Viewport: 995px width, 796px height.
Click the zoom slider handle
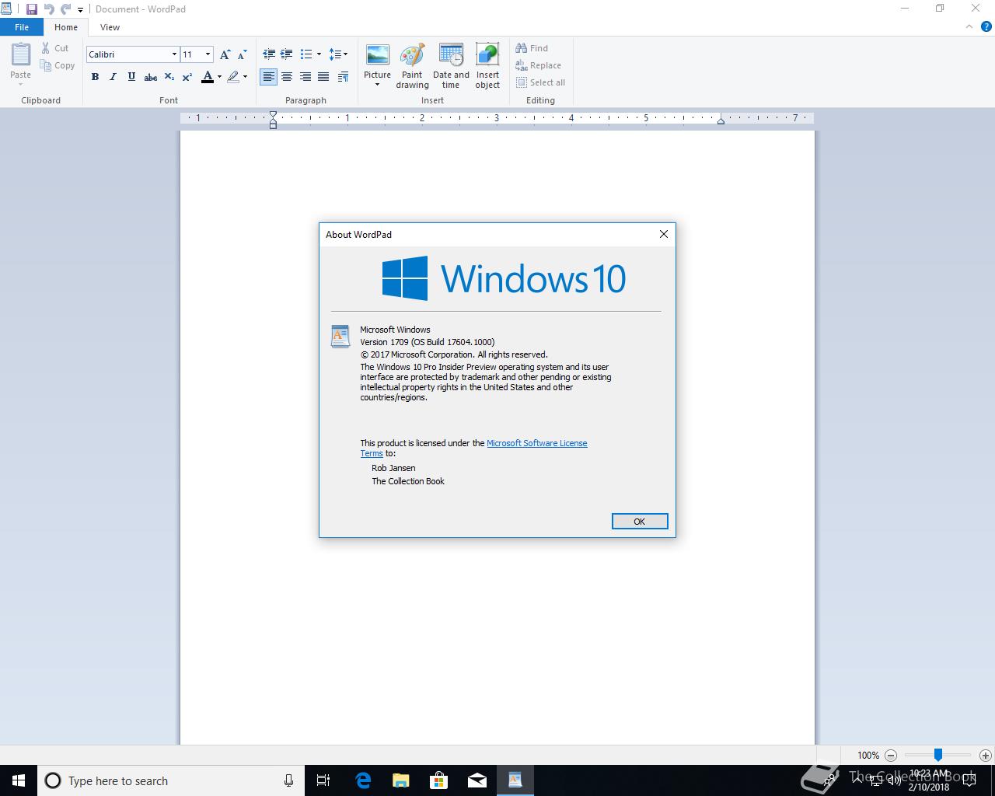(938, 755)
